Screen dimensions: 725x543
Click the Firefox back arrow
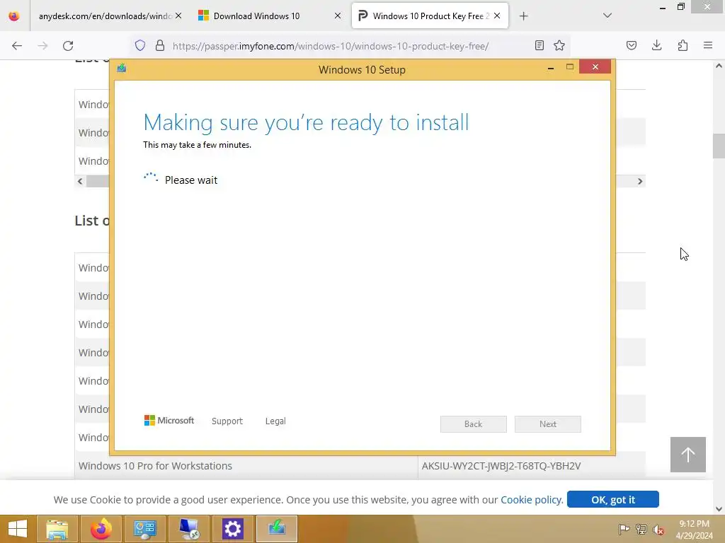(17, 46)
